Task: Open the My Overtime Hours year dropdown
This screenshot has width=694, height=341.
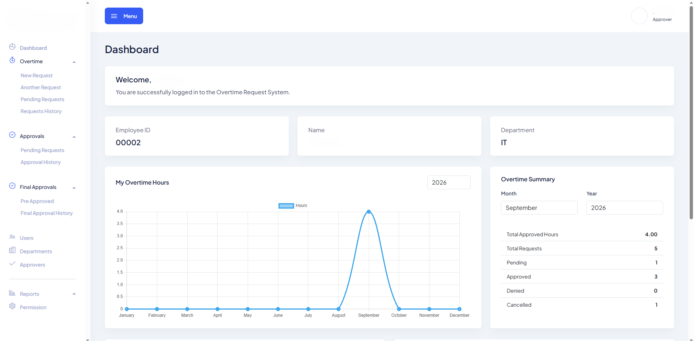Action: pos(449,182)
